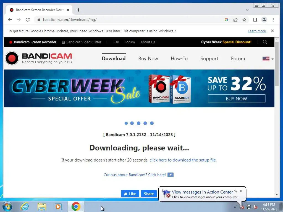283x212 pixels.
Task: Expand the US flag language dropdown
Action: click(x=268, y=59)
